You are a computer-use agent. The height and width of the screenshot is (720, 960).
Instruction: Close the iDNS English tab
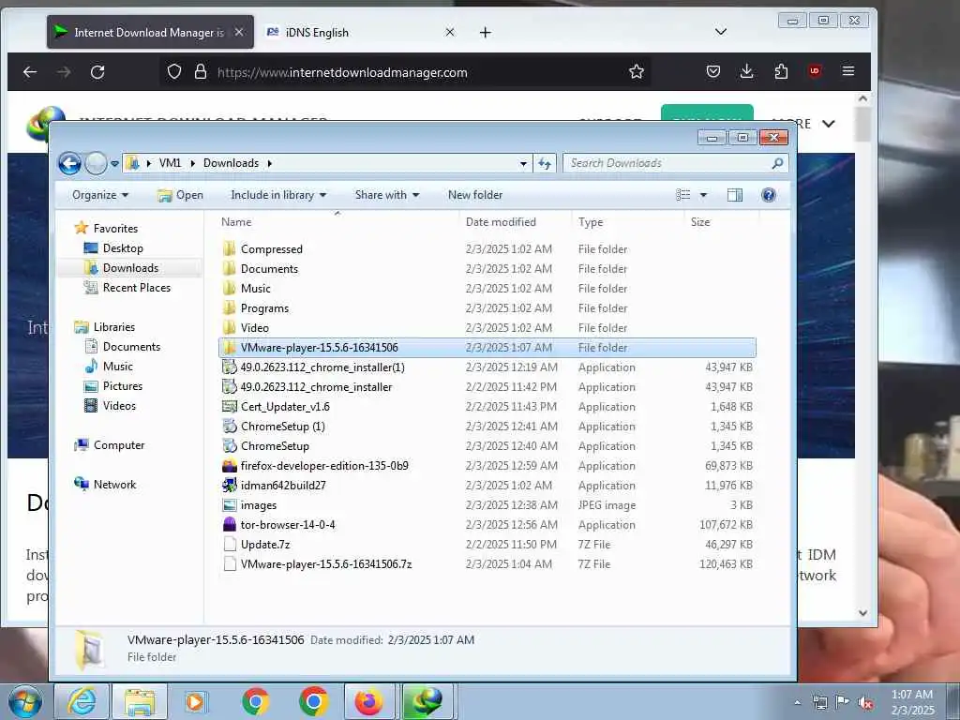coord(450,32)
